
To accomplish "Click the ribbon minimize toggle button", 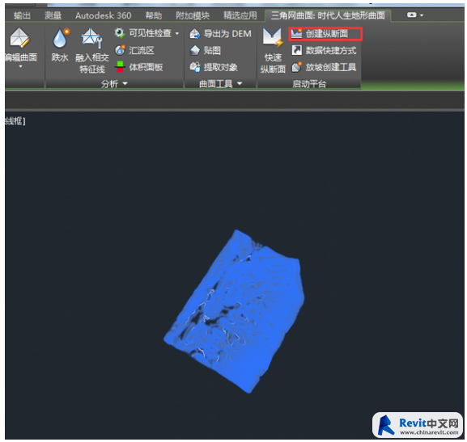I will click(412, 15).
